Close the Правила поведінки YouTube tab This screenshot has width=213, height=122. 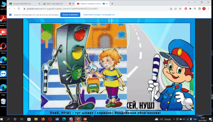click(107, 4)
